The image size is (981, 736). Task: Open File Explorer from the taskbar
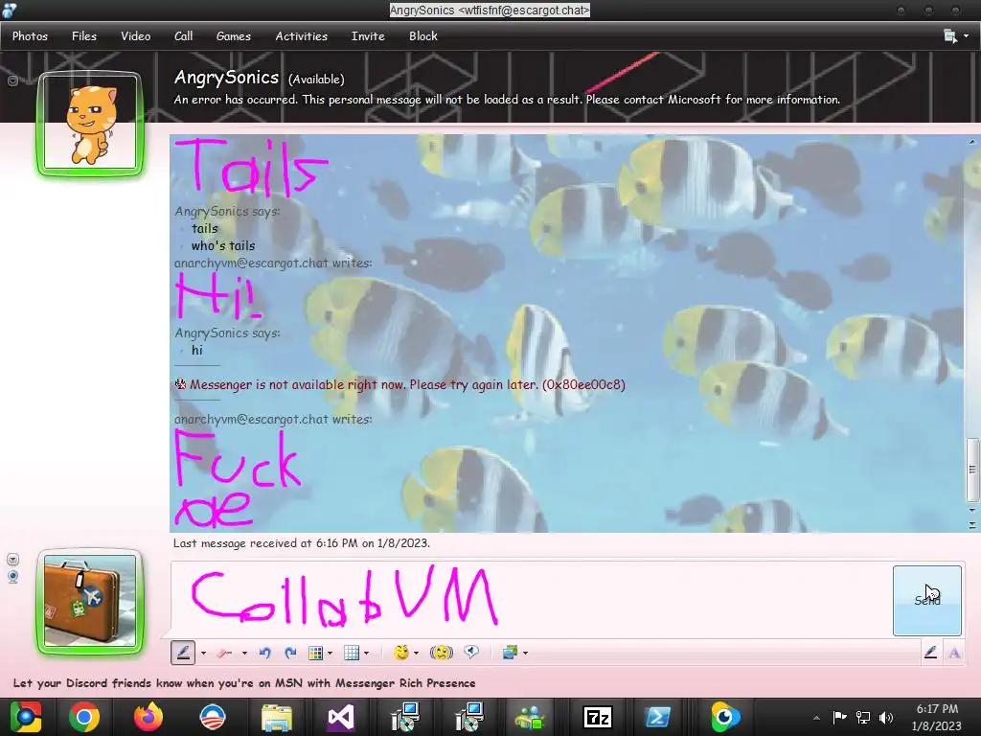pyautogui.click(x=277, y=717)
